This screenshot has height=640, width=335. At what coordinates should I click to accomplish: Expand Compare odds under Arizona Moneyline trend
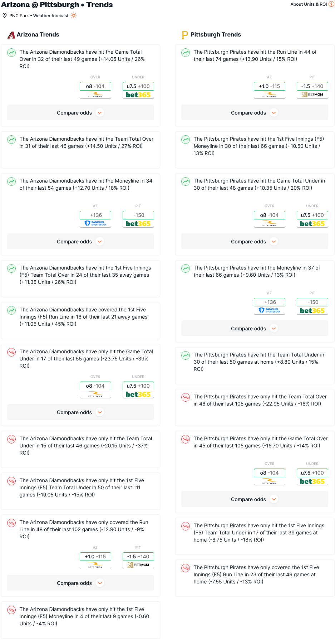pos(80,242)
